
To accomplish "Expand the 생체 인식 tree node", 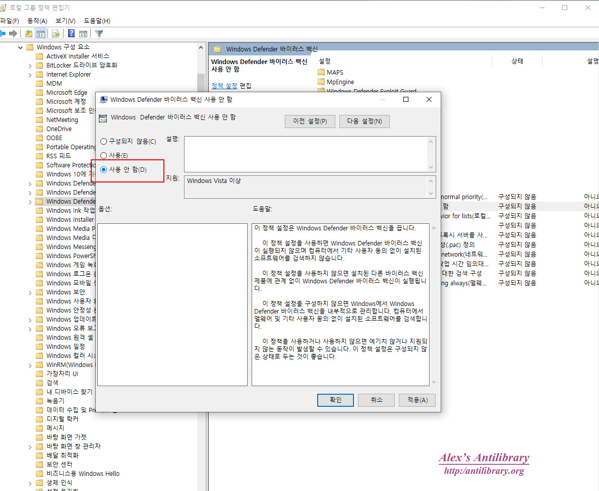I will coord(30,483).
